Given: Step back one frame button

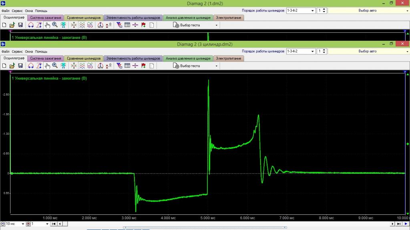Looking at the screenshot, I should coord(60,224).
